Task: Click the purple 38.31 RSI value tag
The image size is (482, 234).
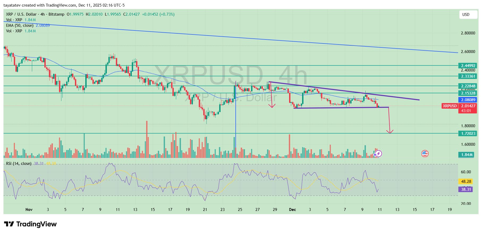Action: click(x=466, y=189)
